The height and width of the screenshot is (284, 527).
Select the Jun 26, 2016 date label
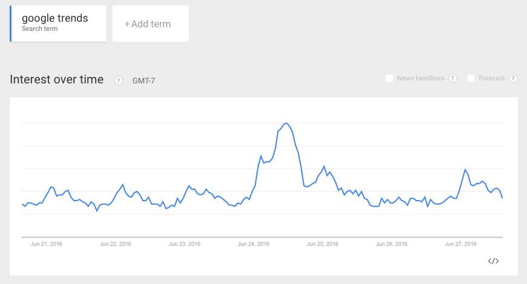392,244
